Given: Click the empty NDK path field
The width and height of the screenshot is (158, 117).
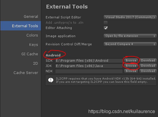Looking at the screenshot, I should [x=89, y=71].
